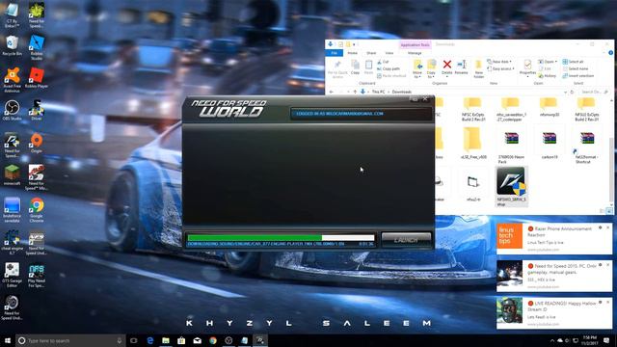Select the Google Chrome desktop icon
Screen dimensions: 617x347
tap(37, 210)
